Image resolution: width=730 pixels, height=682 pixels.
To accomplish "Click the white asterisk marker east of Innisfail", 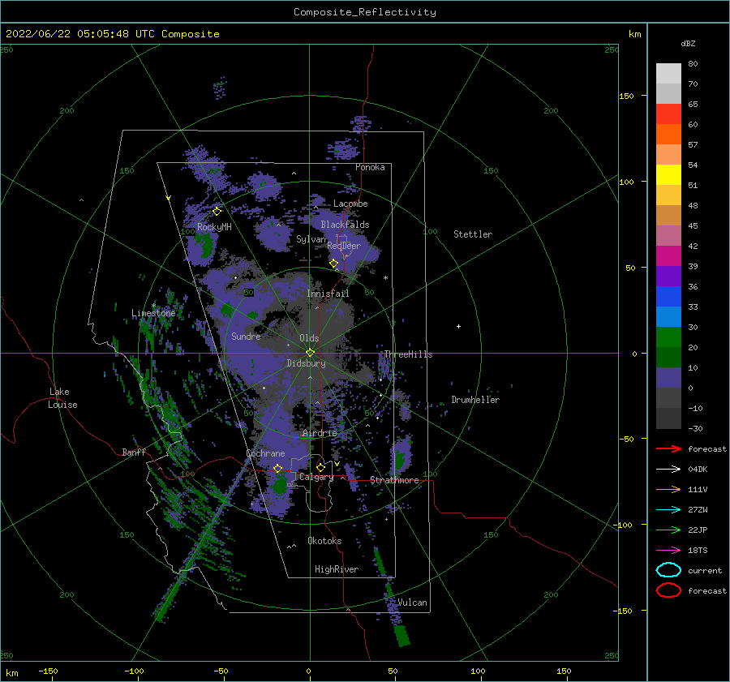I will [x=385, y=278].
